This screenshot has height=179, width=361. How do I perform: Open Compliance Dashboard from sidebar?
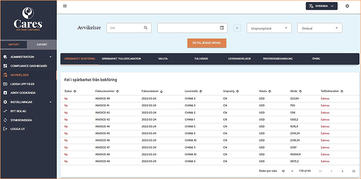point(28,66)
